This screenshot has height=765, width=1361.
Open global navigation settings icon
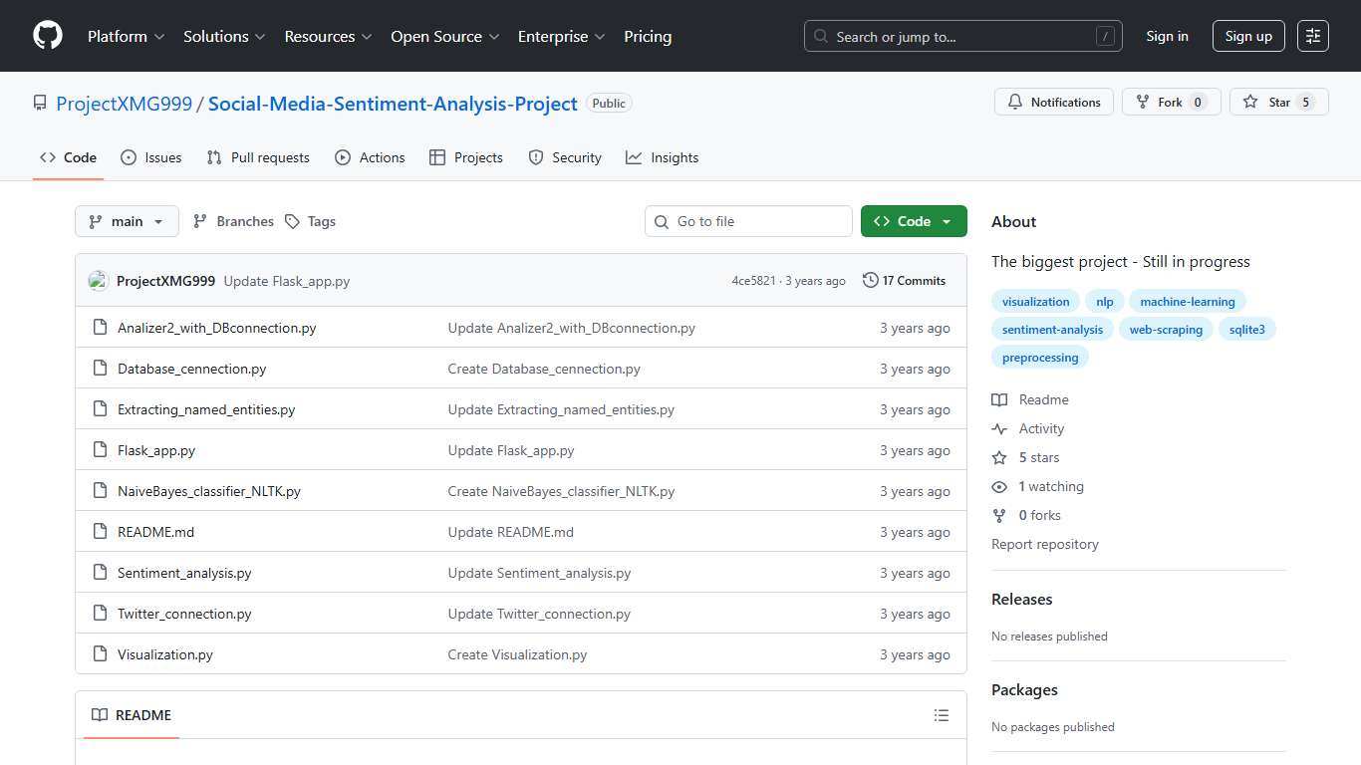1312,35
